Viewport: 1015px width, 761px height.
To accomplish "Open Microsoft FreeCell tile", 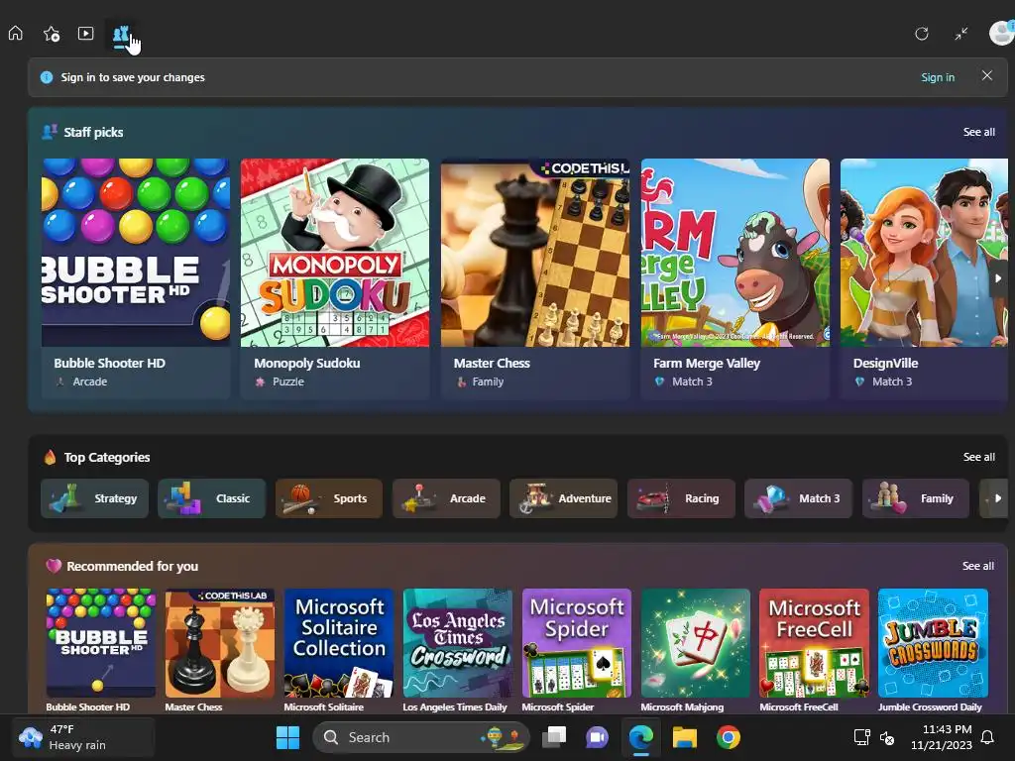I will click(815, 649).
